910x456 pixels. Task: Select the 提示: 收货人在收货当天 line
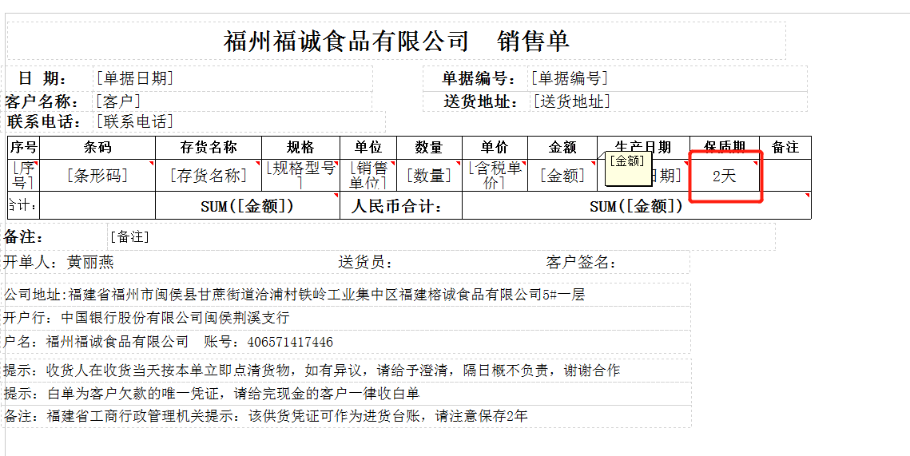coord(312,370)
